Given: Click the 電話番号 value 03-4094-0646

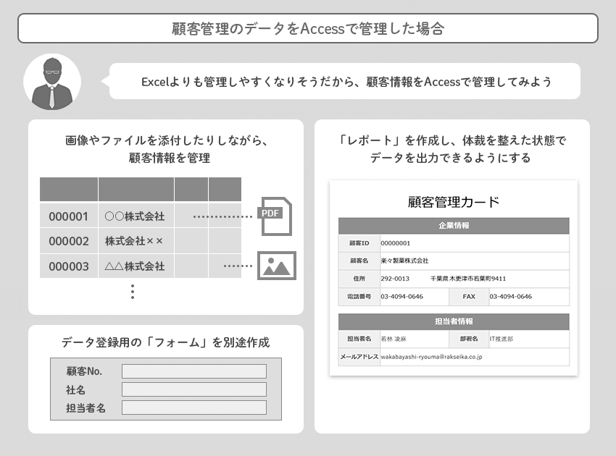Looking at the screenshot, I should tap(401, 297).
